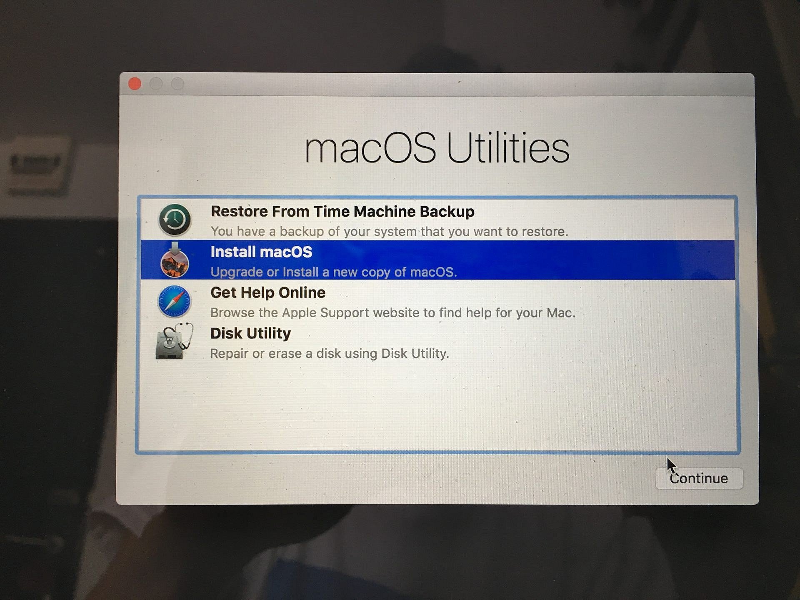Click 'Browse the Apple Support website' description
This screenshot has width=800, height=600.
coord(393,312)
